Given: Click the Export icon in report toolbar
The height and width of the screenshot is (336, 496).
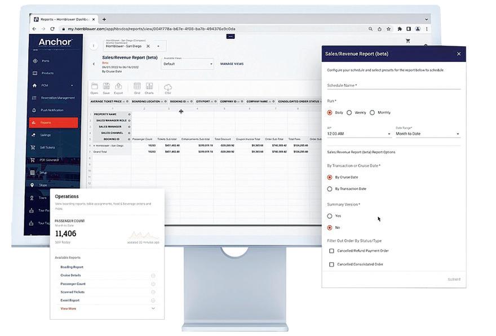Looking at the screenshot, I should click(118, 86).
